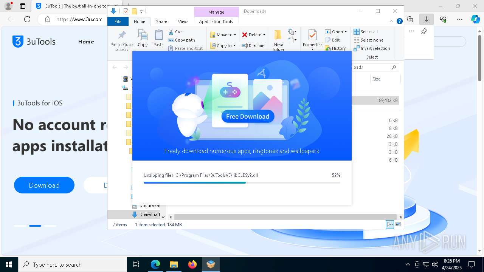Click the 3uTools logo on website
Viewport: 484px width, 272px height.
(34, 42)
